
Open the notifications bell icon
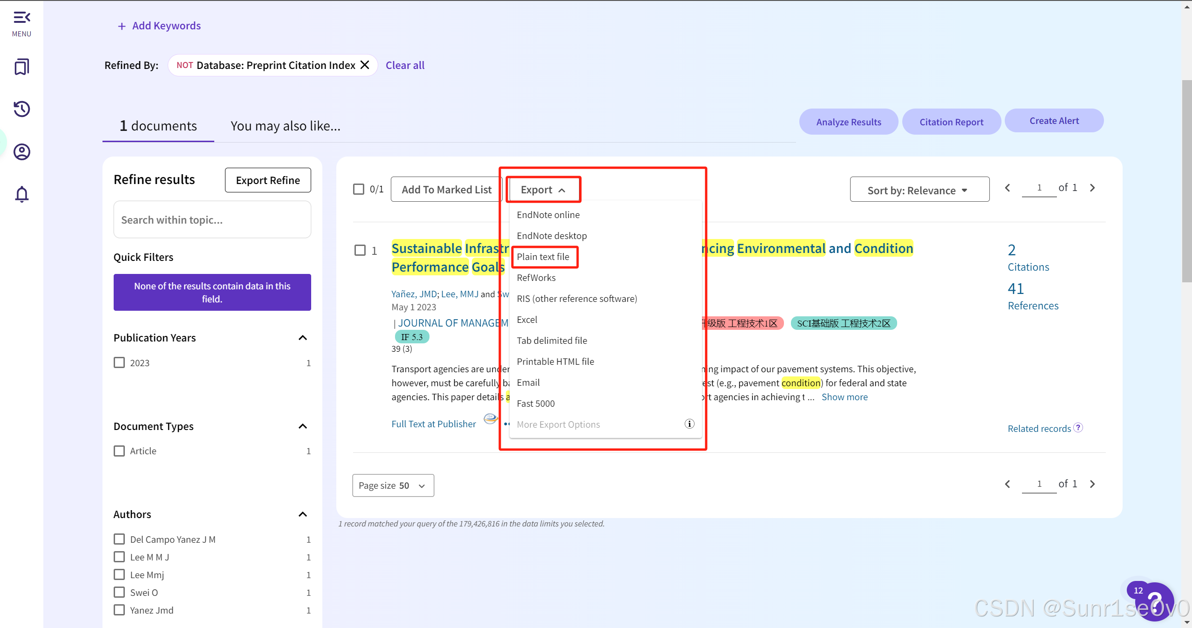pyautogui.click(x=21, y=194)
